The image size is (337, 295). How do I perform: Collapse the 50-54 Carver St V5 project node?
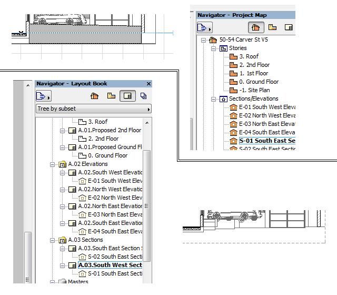(x=203, y=40)
